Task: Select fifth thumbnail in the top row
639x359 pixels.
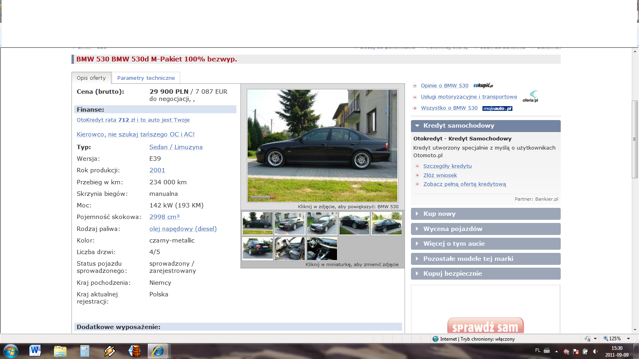Action: [387, 223]
